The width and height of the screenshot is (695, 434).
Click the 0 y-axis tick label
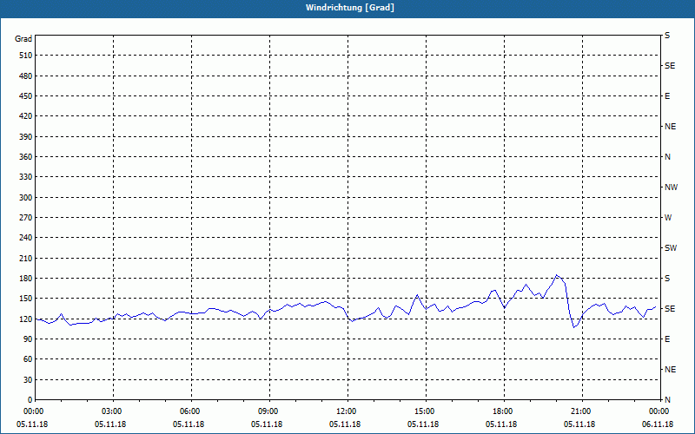(x=30, y=400)
